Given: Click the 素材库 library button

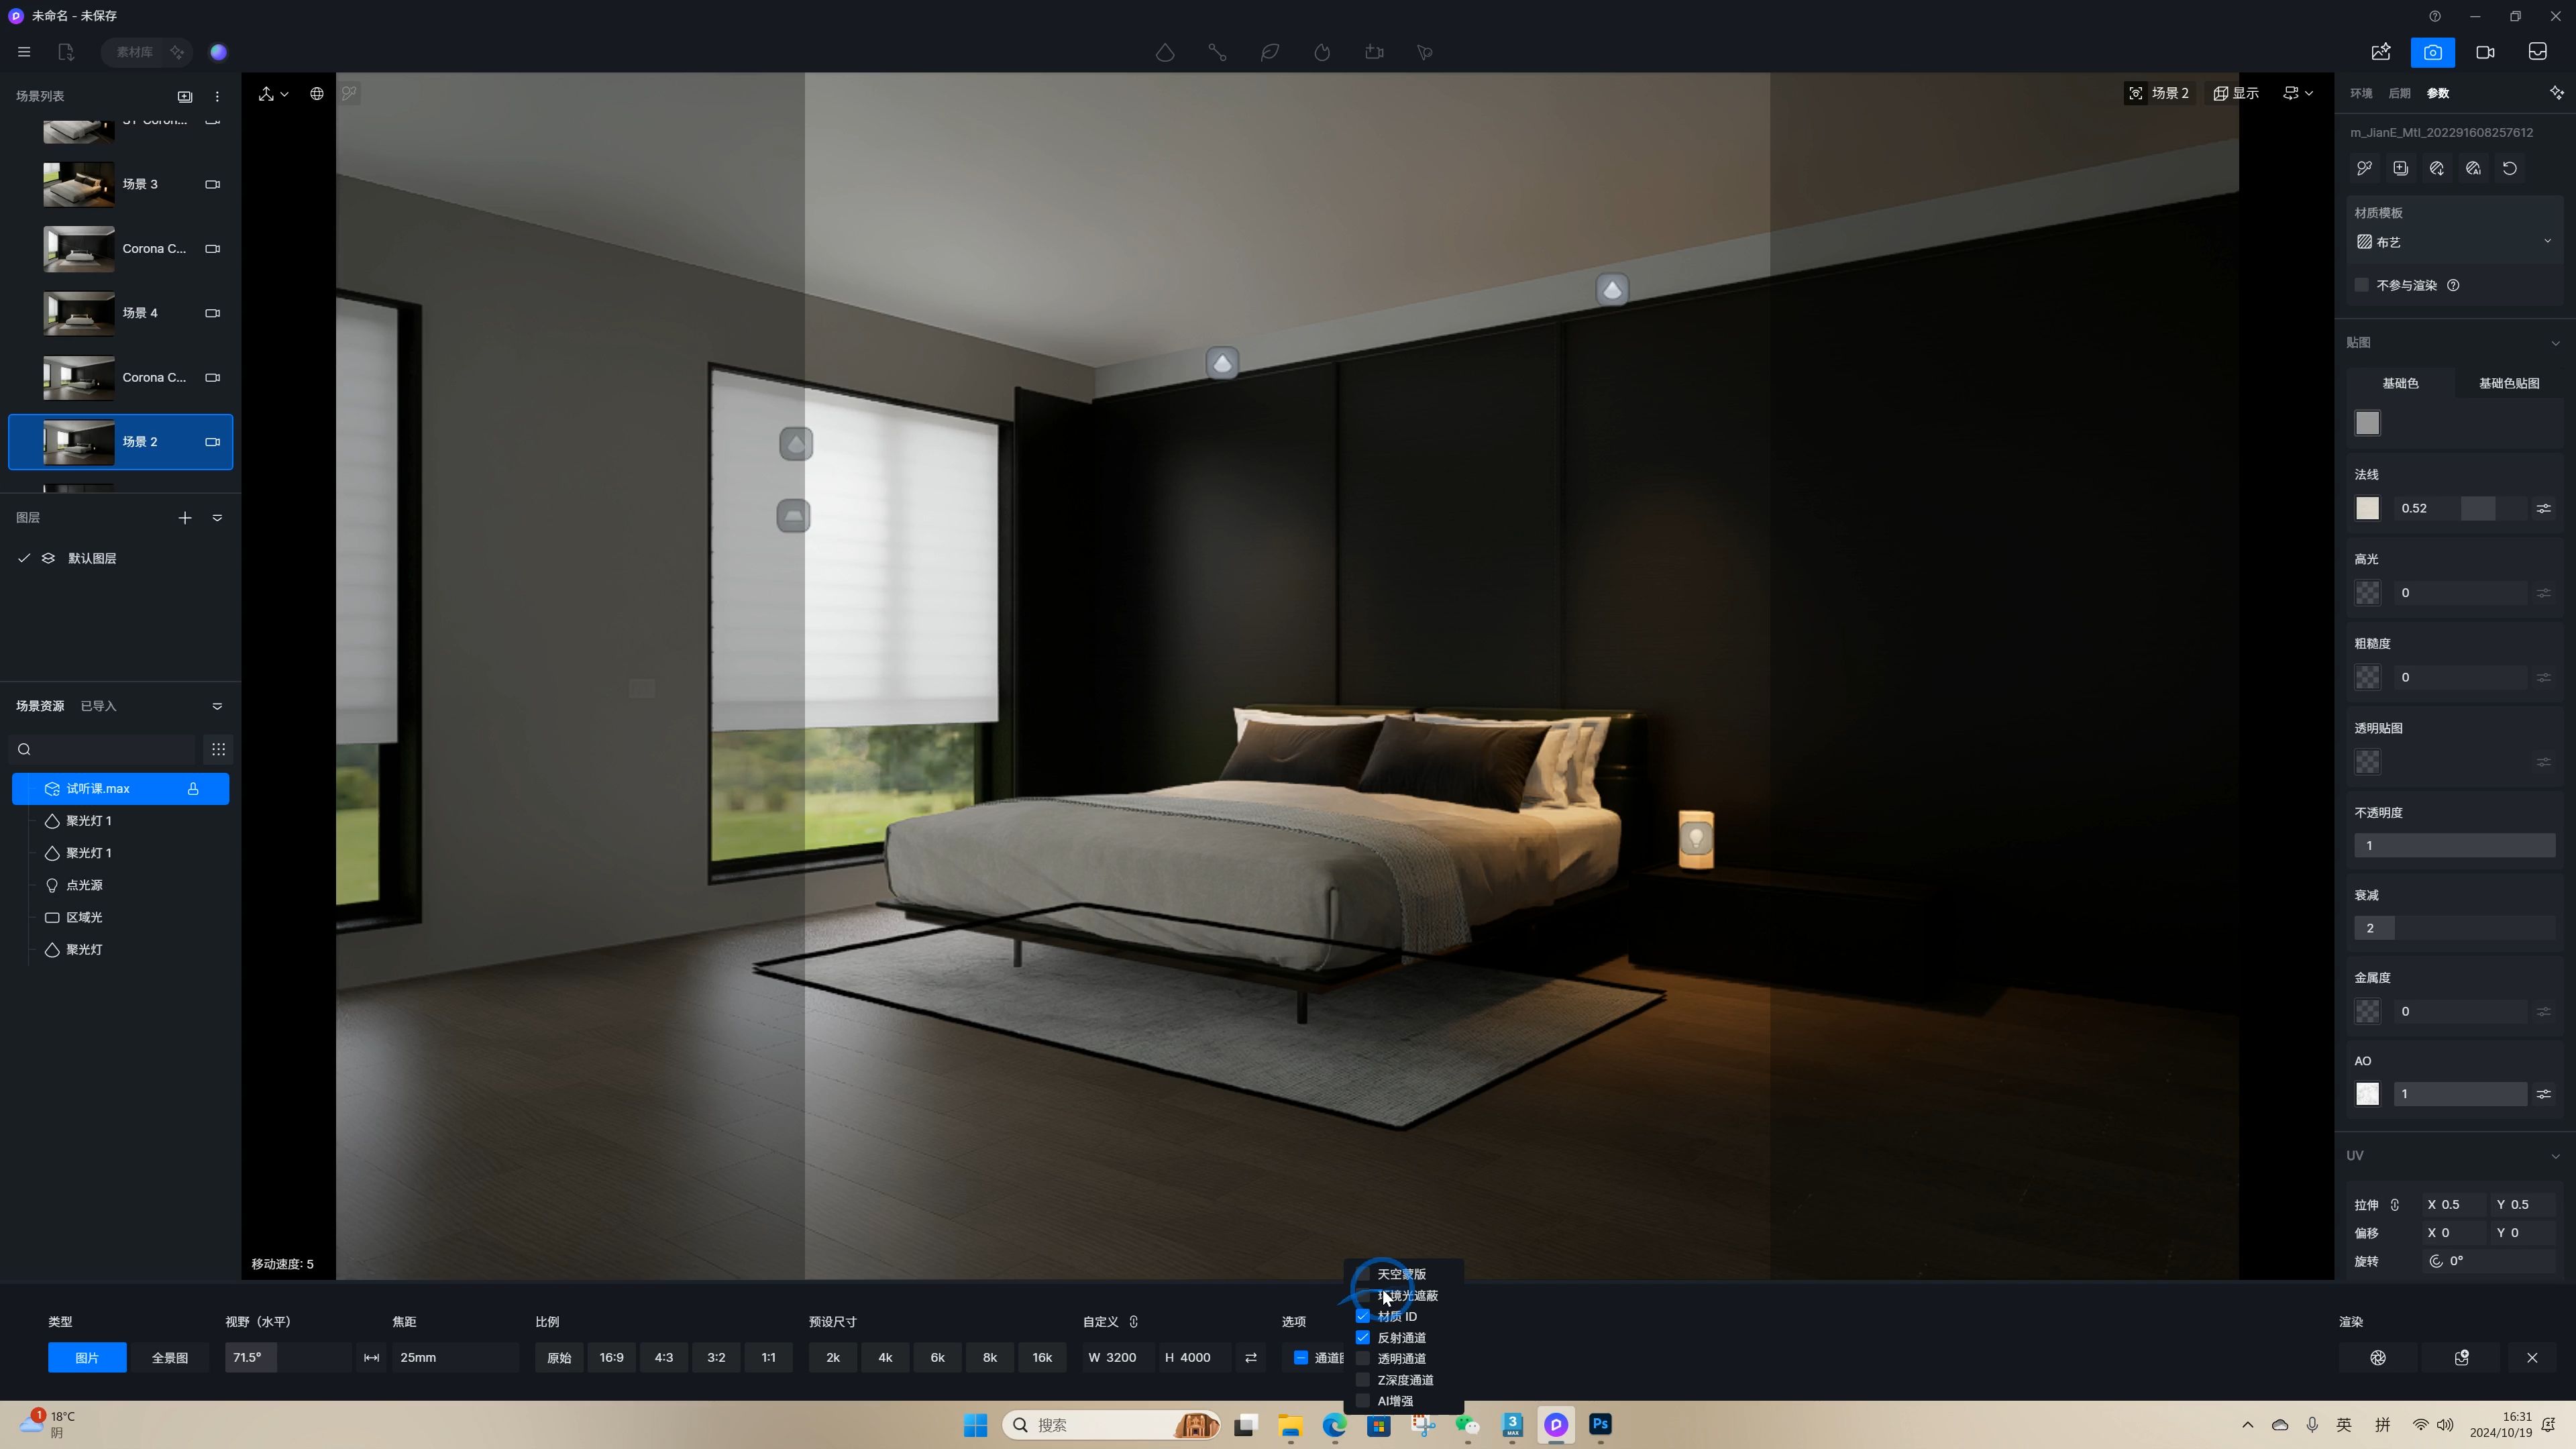Looking at the screenshot, I should (x=134, y=52).
